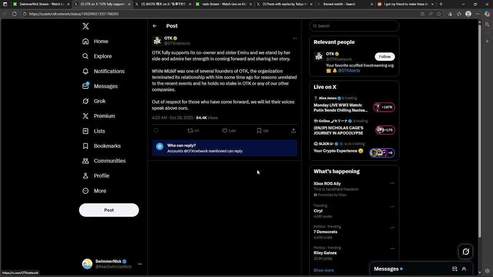Click the reply icon under post
This screenshot has height=277, width=493.
pos(156,130)
